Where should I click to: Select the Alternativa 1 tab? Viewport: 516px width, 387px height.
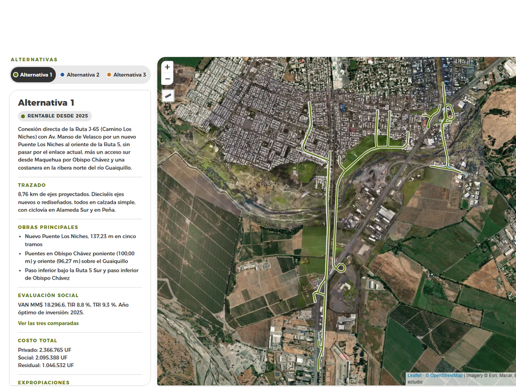[x=33, y=75]
